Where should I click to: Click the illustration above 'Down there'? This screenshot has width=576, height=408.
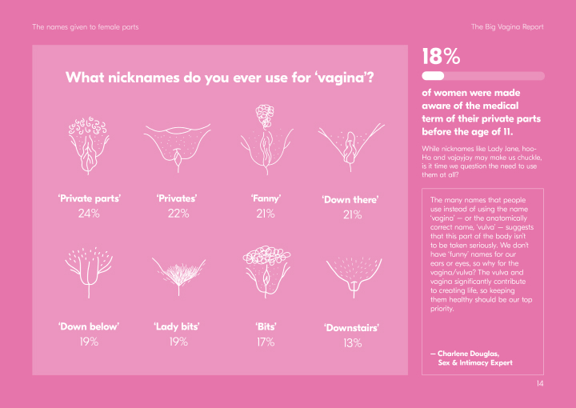click(351, 148)
